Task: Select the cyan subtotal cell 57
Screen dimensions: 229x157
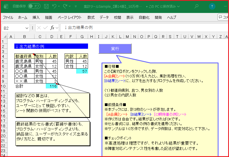Action: [x=82, y=71]
